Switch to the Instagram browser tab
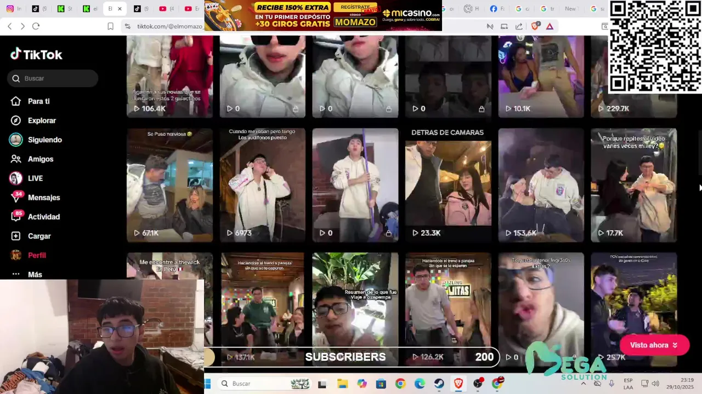The height and width of the screenshot is (394, 702). [x=14, y=9]
